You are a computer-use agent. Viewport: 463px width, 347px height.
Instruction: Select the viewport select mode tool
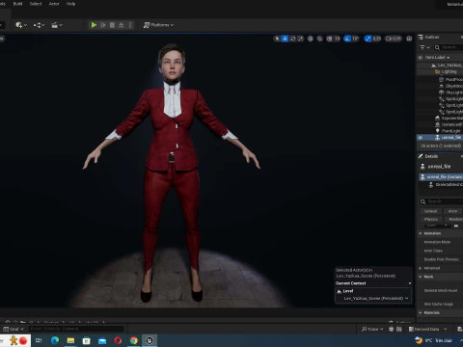point(277,39)
